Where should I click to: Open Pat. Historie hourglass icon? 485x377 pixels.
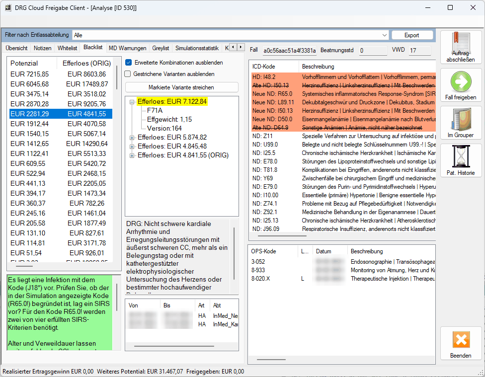pyautogui.click(x=461, y=157)
